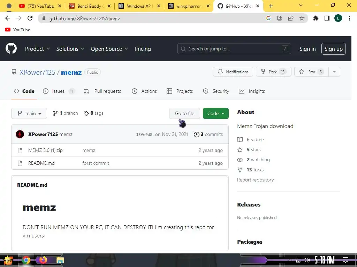357x267 pixels.
Task: Open the README.md file
Action: coord(41,163)
